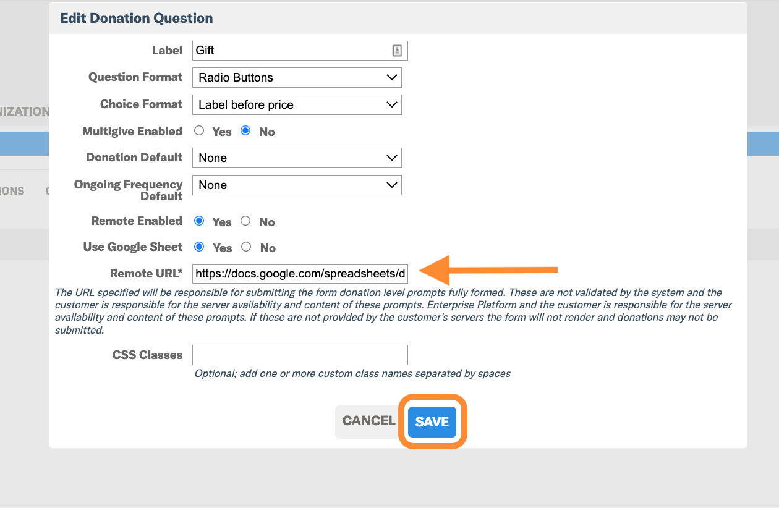779x508 pixels.
Task: Expand the Choice Format dropdown
Action: (297, 104)
